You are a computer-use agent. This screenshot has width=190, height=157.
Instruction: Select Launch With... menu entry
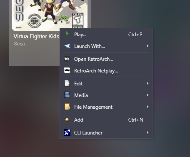point(106,46)
